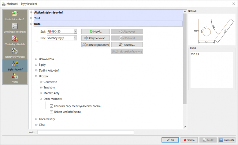Open help with Nápověda button
This screenshot has height=145, width=238.
pyautogui.click(x=227, y=140)
